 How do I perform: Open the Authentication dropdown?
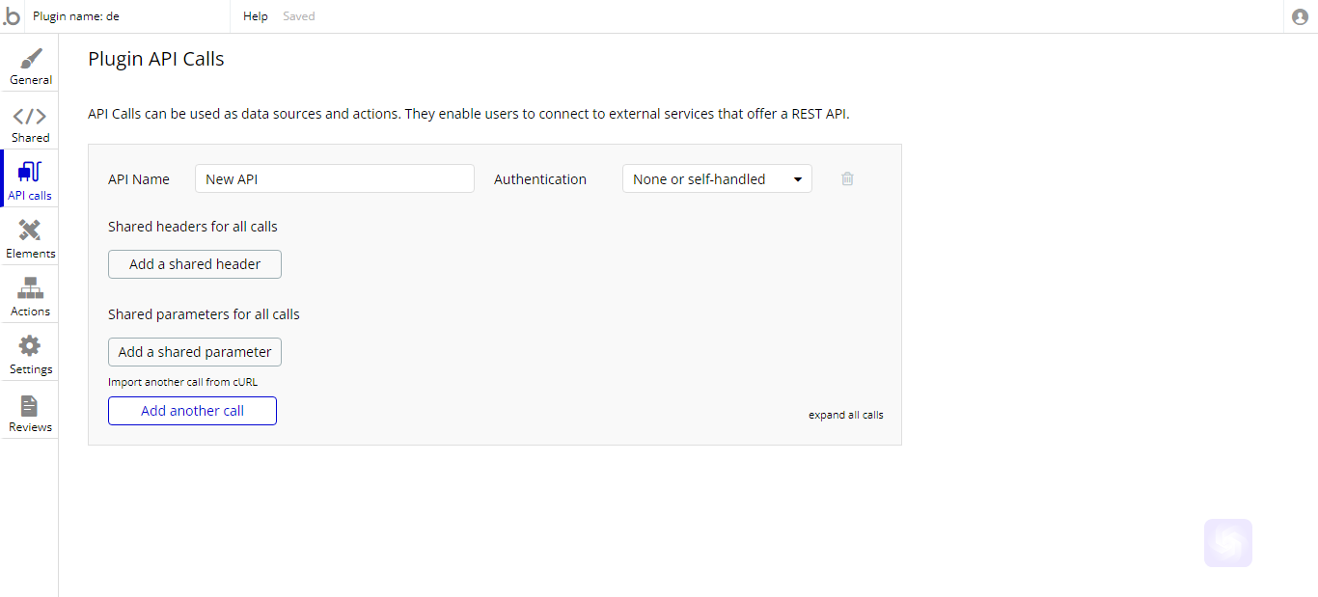[x=717, y=178]
